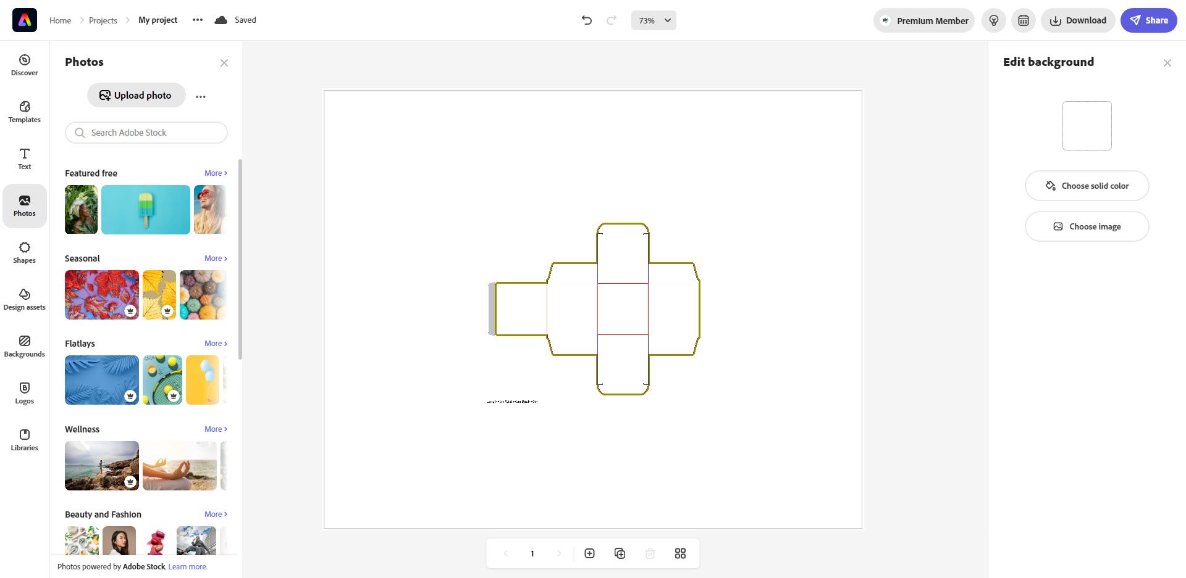Open the Templates panel
This screenshot has height=578, width=1186.
pos(24,112)
